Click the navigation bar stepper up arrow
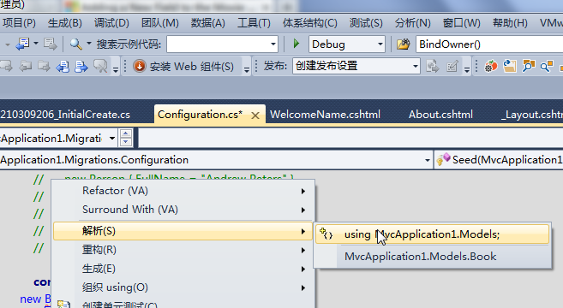 pos(126,134)
